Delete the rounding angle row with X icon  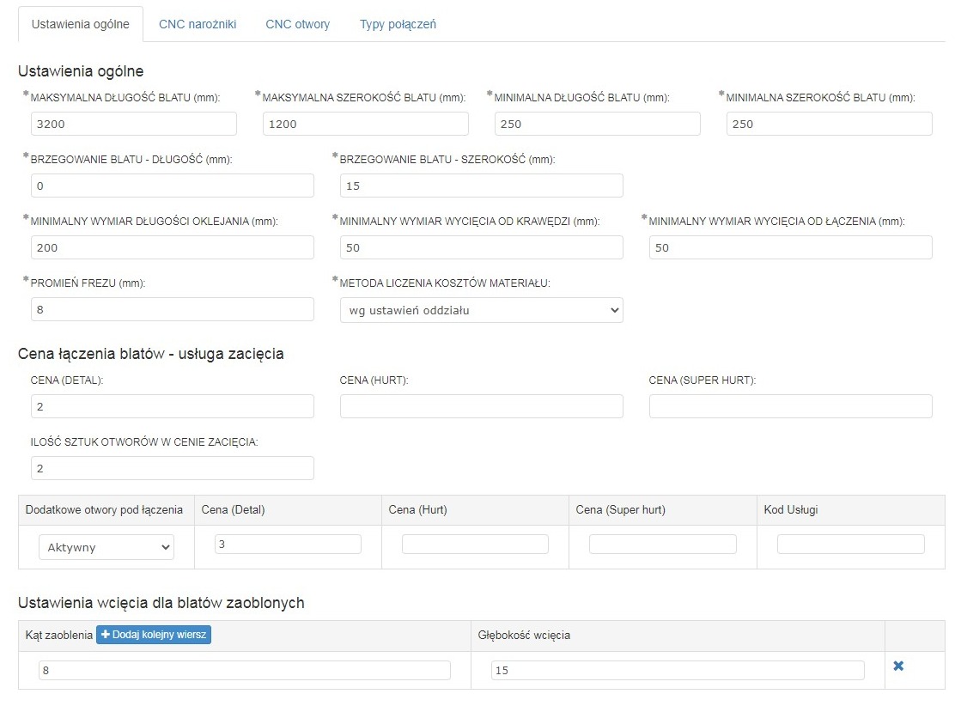click(898, 666)
